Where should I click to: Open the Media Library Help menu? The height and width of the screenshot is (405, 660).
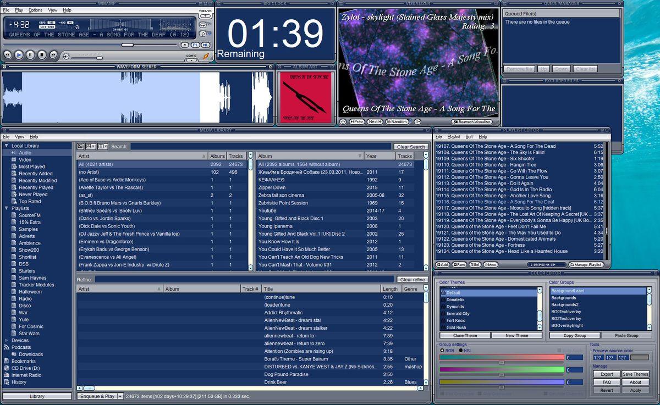tap(34, 137)
